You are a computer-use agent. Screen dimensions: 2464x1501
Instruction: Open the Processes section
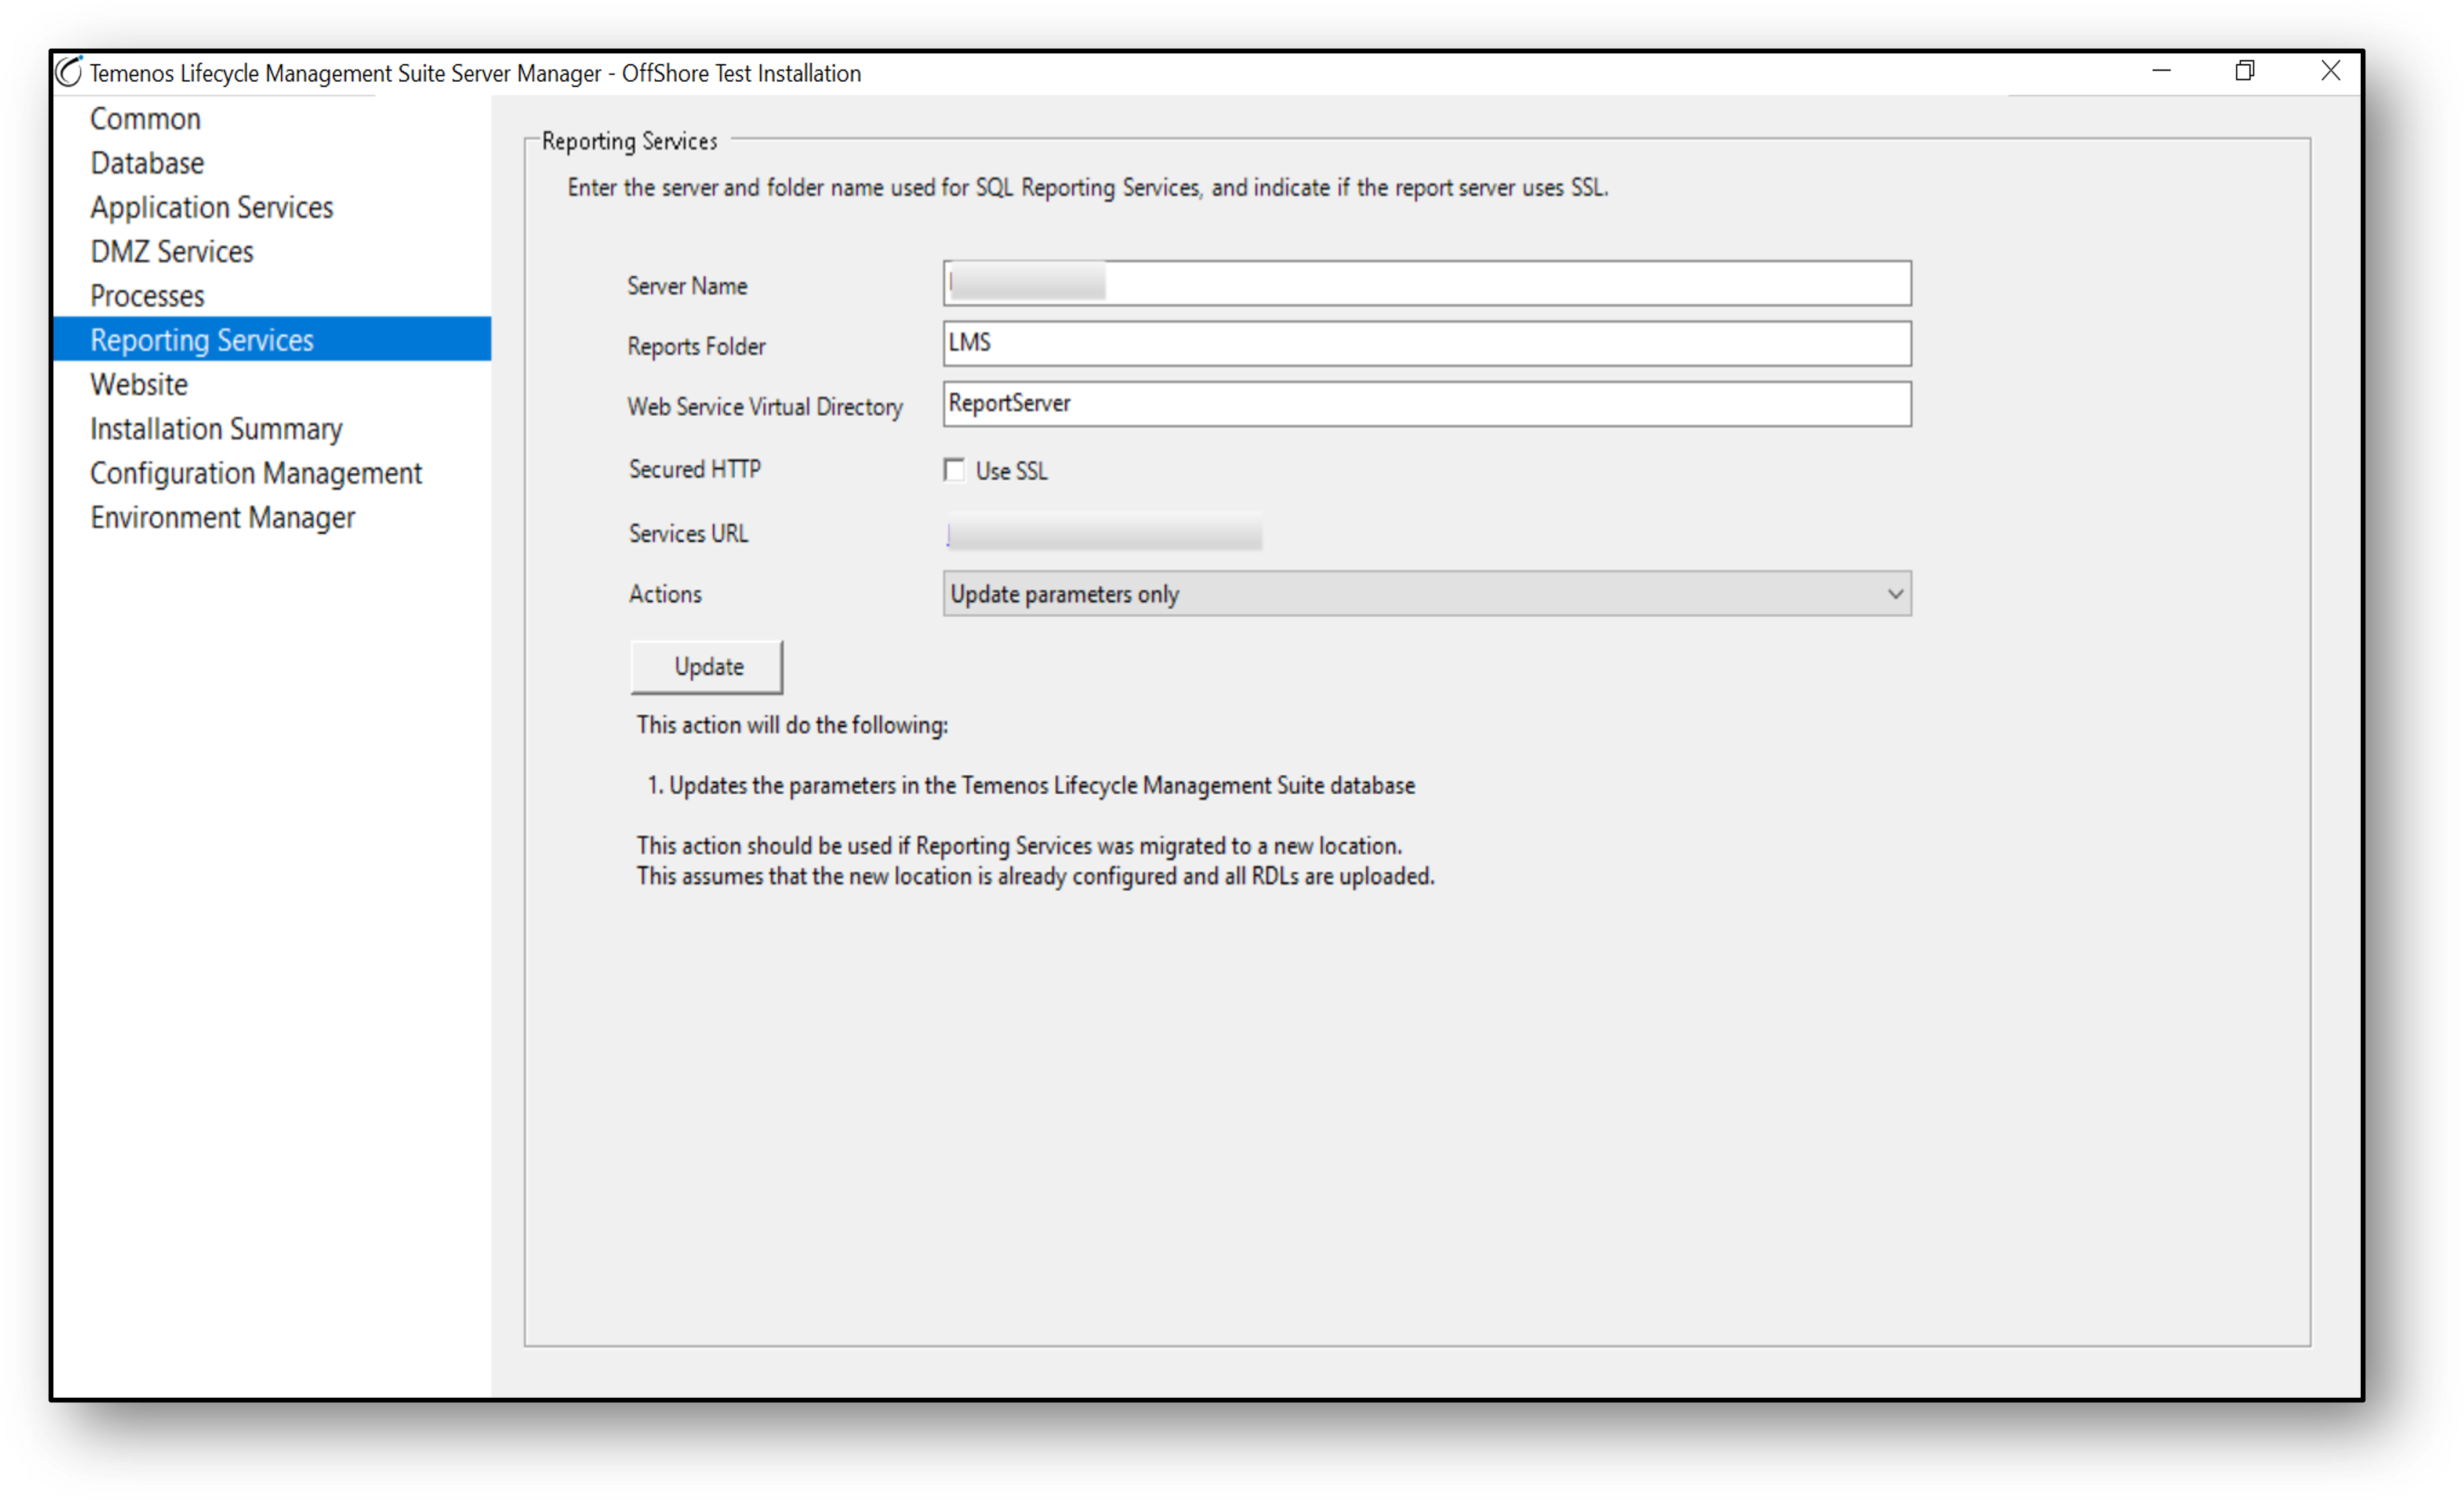click(147, 296)
